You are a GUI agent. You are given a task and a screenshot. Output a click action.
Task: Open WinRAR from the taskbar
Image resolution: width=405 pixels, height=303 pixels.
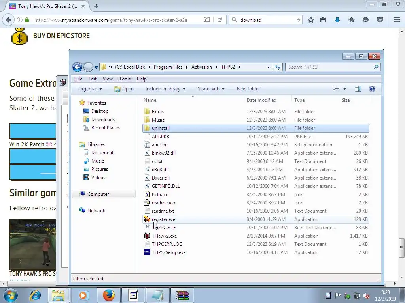pos(182,295)
